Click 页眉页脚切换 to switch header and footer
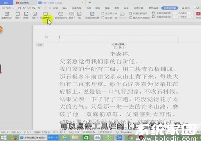Screen dimensions: 201x141 92,15
